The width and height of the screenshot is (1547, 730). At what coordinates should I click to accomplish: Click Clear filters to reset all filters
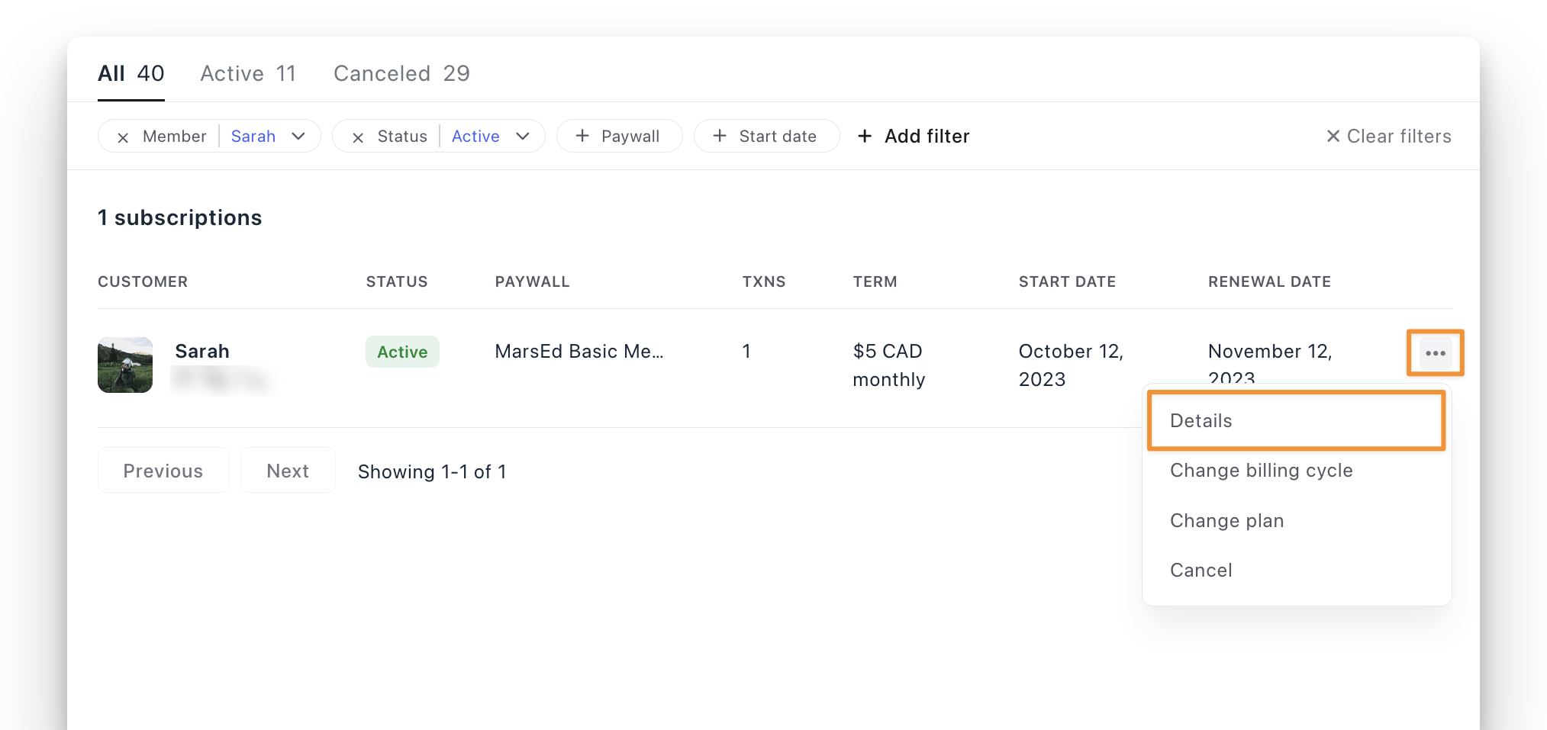[1399, 136]
